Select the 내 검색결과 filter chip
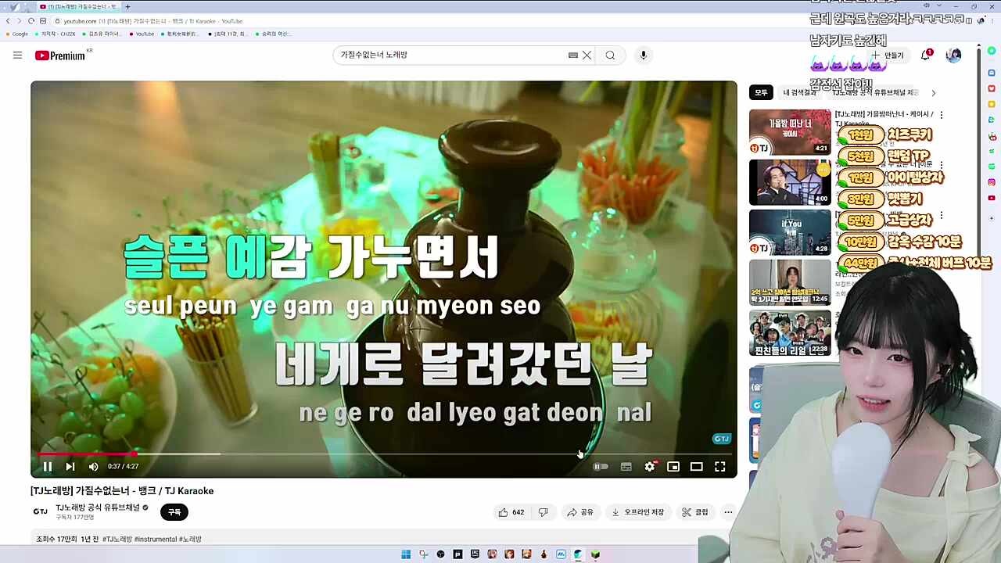 pos(800,92)
